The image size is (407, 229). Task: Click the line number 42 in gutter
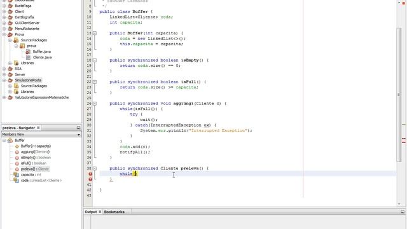89,190
